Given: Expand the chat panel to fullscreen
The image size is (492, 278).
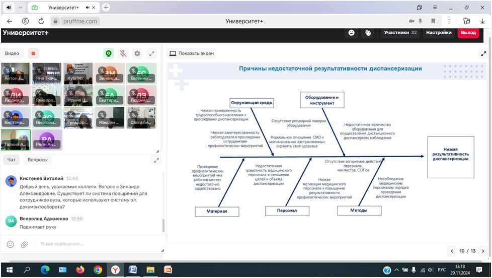Looking at the screenshot, I should point(156,160).
